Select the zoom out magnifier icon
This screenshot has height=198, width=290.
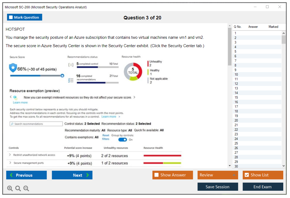(x=26, y=188)
